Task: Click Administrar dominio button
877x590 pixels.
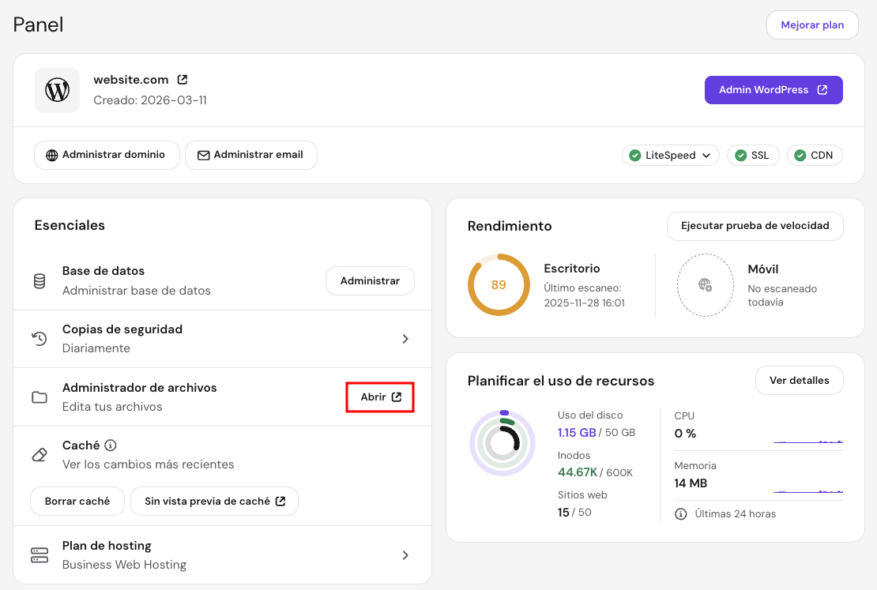Action: coord(107,155)
